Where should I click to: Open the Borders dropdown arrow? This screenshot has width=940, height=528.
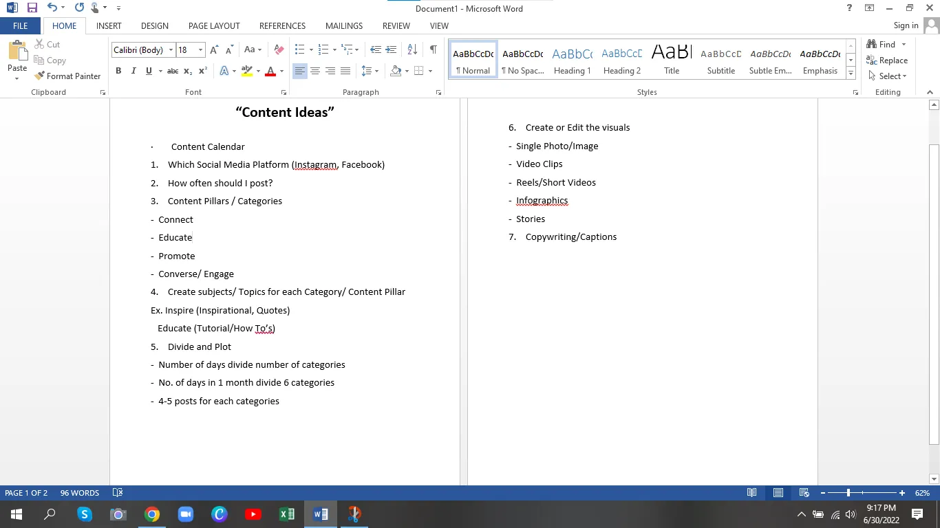[x=430, y=71]
